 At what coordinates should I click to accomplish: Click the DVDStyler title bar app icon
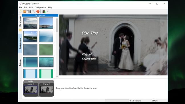coord(20,4)
